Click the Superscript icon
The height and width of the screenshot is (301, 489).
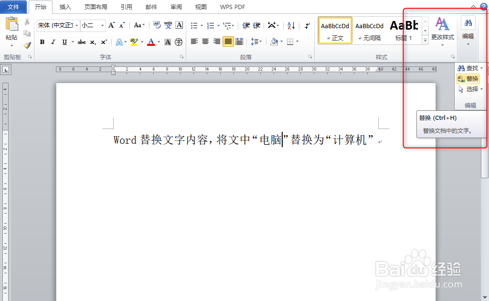coord(103,43)
